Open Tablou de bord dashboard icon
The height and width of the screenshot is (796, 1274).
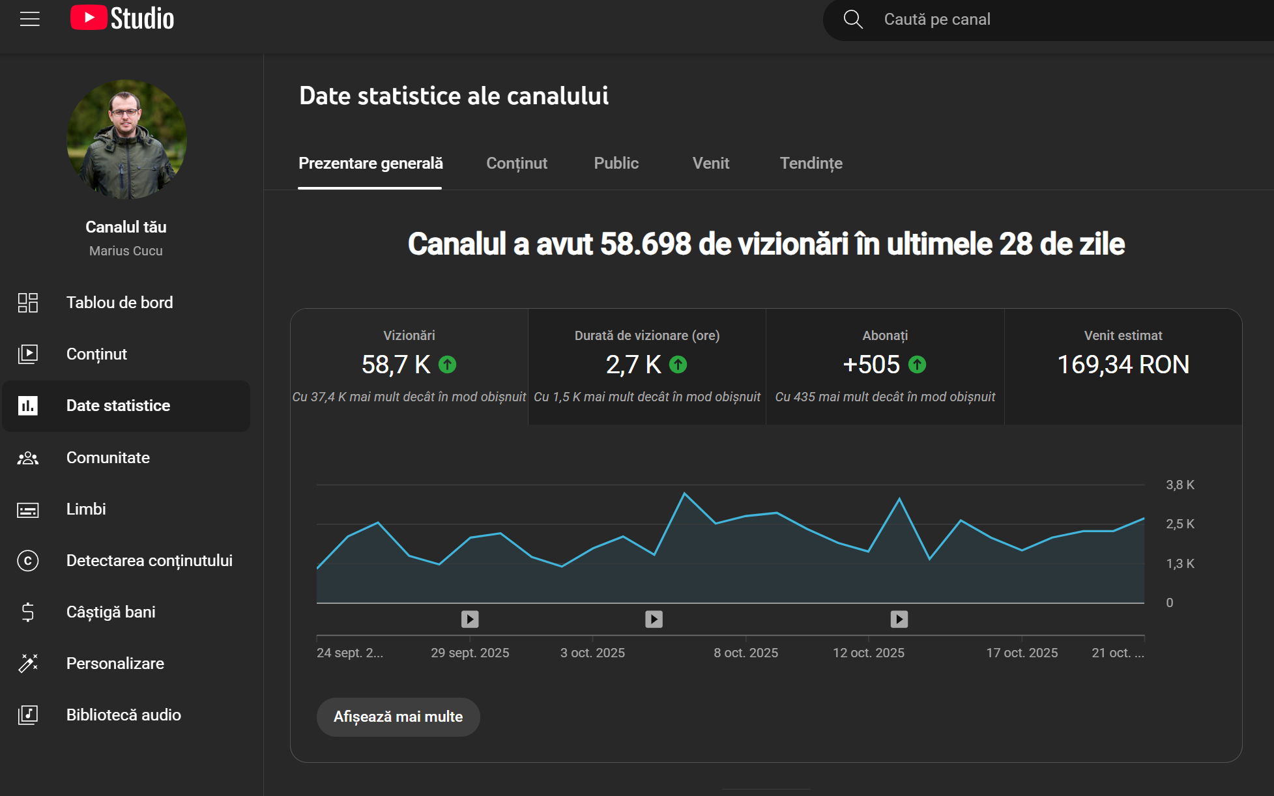(x=28, y=302)
